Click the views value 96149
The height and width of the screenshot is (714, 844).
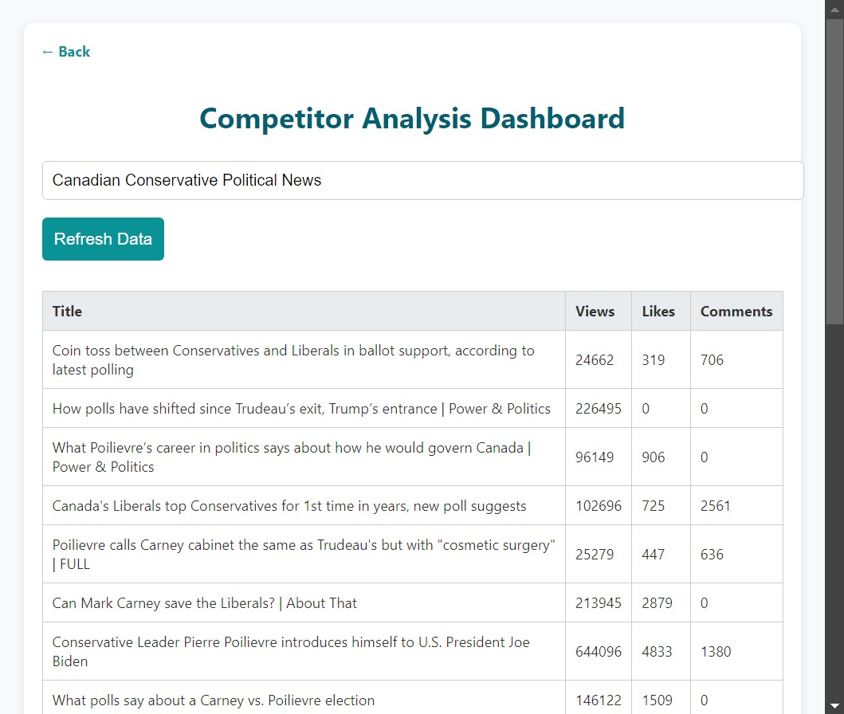coord(595,457)
